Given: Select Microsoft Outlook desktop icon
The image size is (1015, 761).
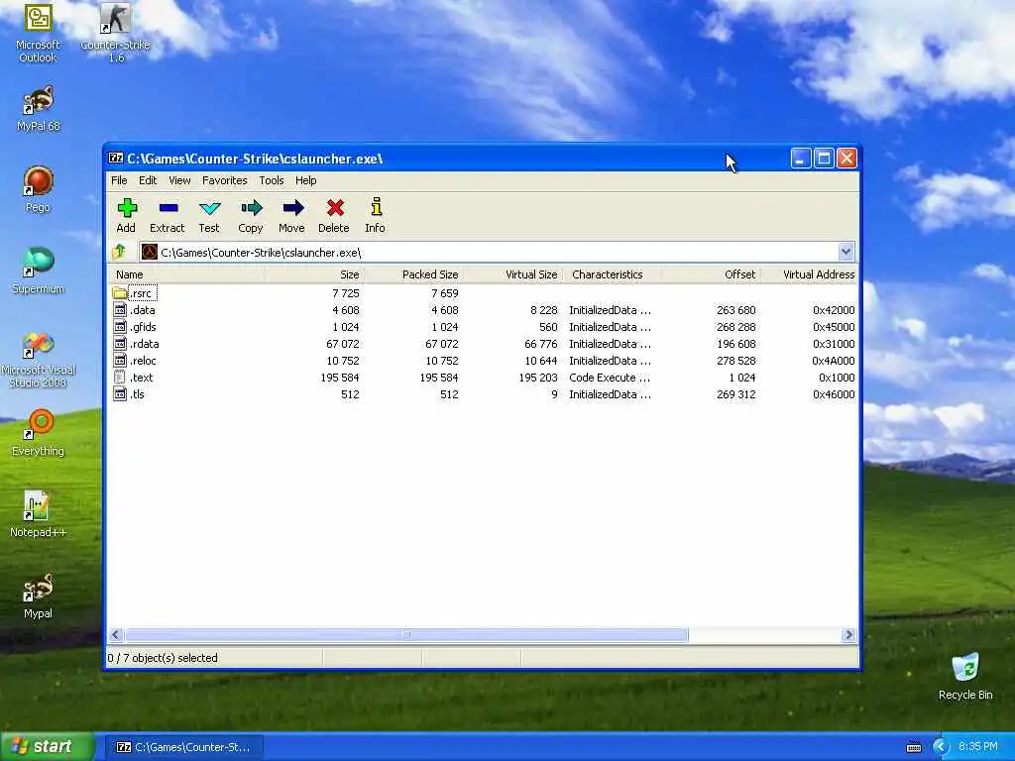Looking at the screenshot, I should pyautogui.click(x=38, y=33).
